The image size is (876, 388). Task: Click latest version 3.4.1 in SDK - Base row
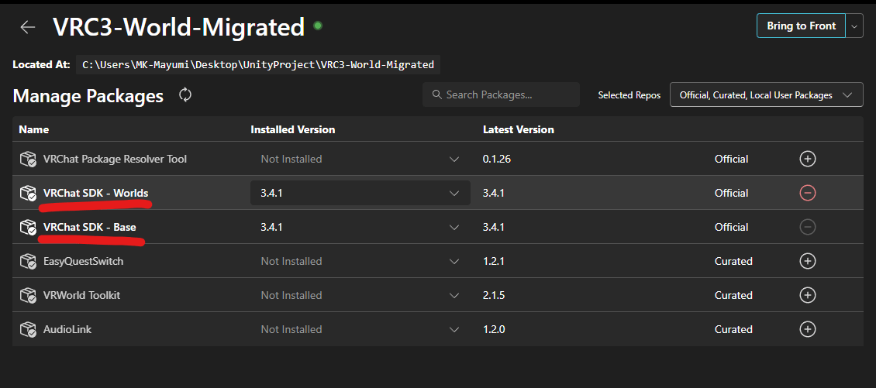[x=494, y=227]
